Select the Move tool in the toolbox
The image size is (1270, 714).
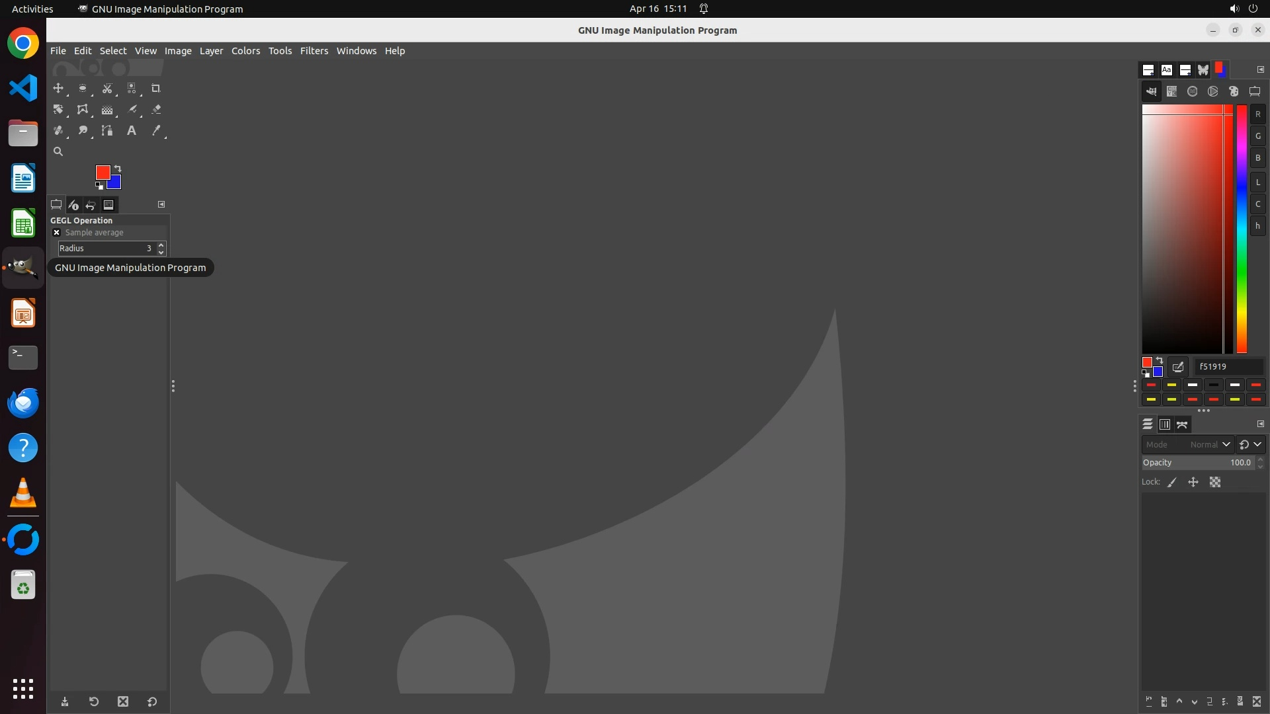pyautogui.click(x=58, y=89)
